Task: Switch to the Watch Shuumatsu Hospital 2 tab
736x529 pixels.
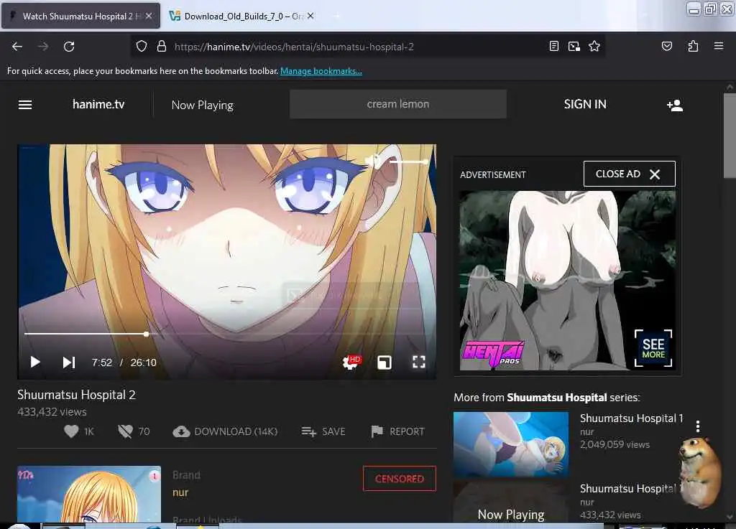Action: click(x=80, y=16)
